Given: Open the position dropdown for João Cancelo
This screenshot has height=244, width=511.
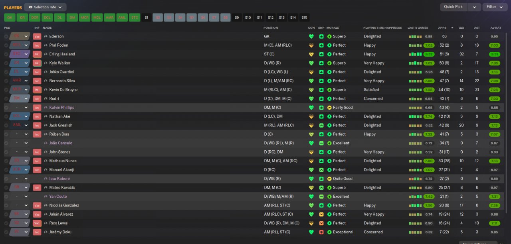Looking at the screenshot, I should [20, 143].
